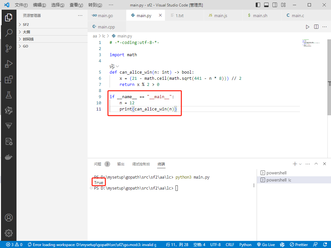Screen dimensions: 331x248
Task: Select the powershell lc terminal entry
Action: point(294,180)
